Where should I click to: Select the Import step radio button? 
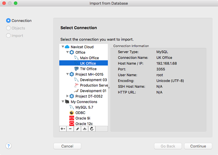coord(8,35)
